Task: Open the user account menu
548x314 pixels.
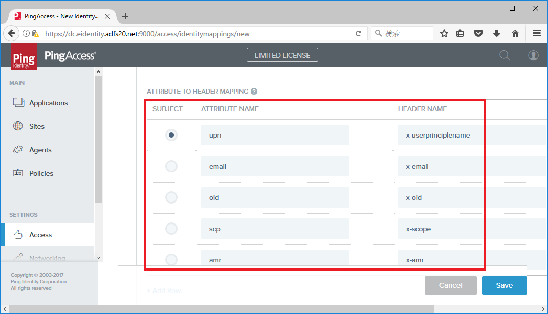Action: click(x=533, y=55)
